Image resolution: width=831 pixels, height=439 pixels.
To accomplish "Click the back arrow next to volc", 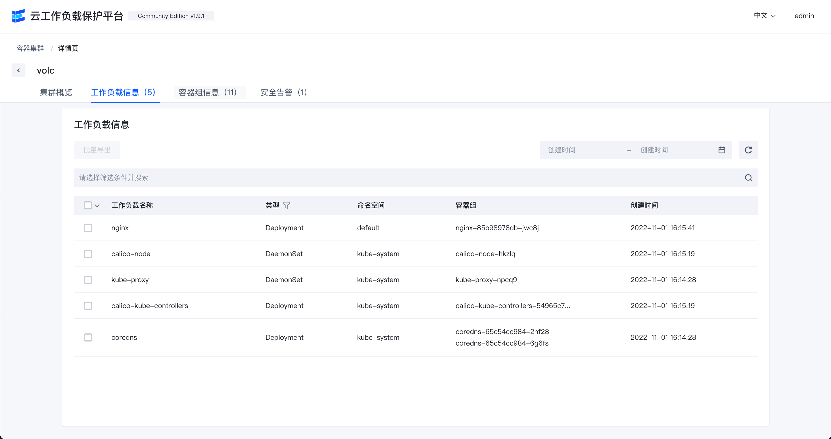I will pos(18,70).
